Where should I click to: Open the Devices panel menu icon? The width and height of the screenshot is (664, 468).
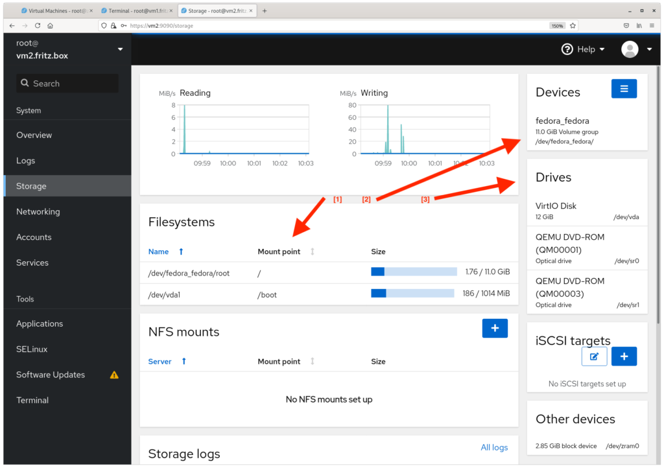pos(624,88)
